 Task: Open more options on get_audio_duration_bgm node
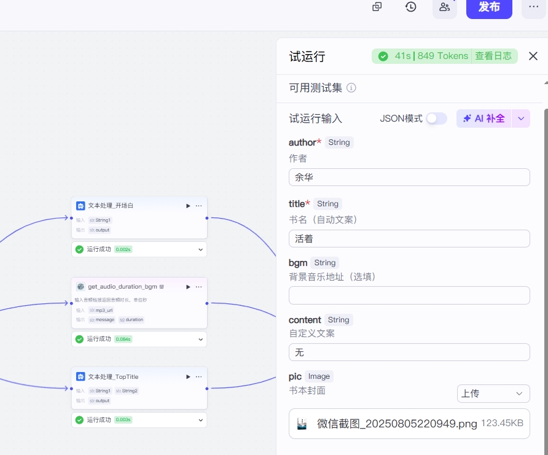[198, 287]
